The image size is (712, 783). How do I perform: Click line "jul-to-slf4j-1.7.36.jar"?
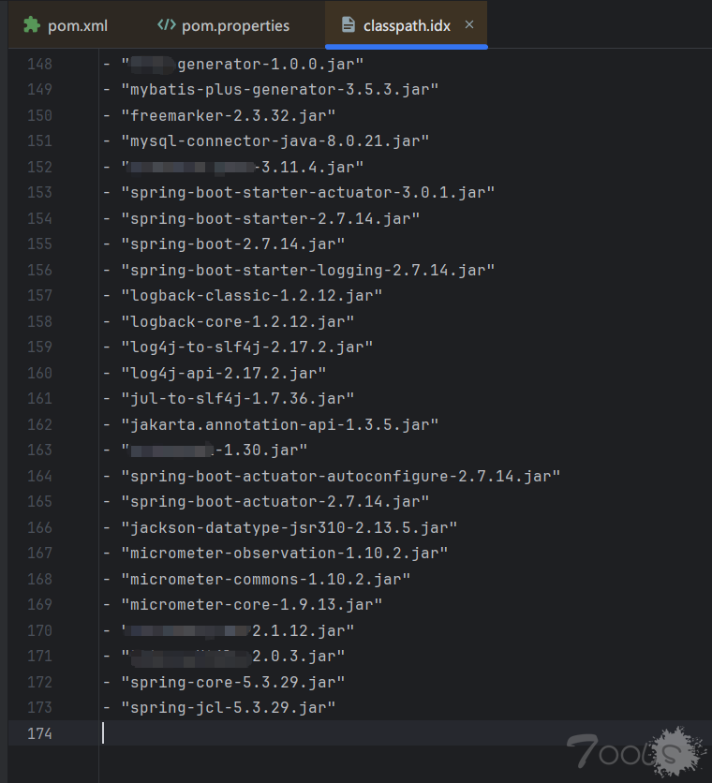237,398
